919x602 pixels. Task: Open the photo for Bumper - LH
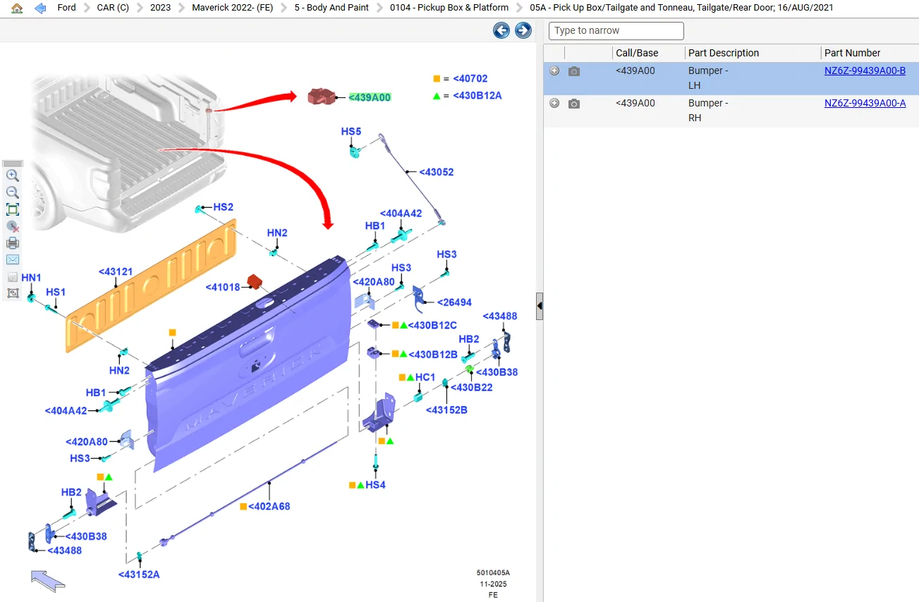574,71
